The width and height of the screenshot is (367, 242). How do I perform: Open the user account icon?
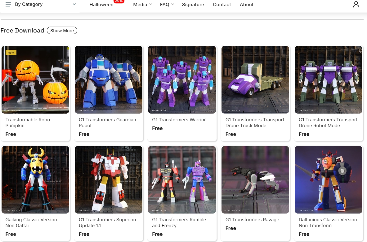(x=356, y=4)
